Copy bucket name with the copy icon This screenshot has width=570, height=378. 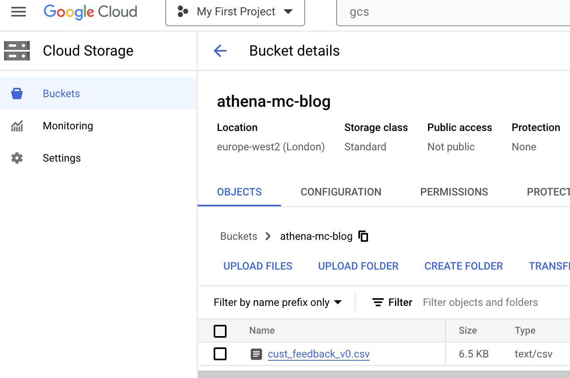[363, 236]
